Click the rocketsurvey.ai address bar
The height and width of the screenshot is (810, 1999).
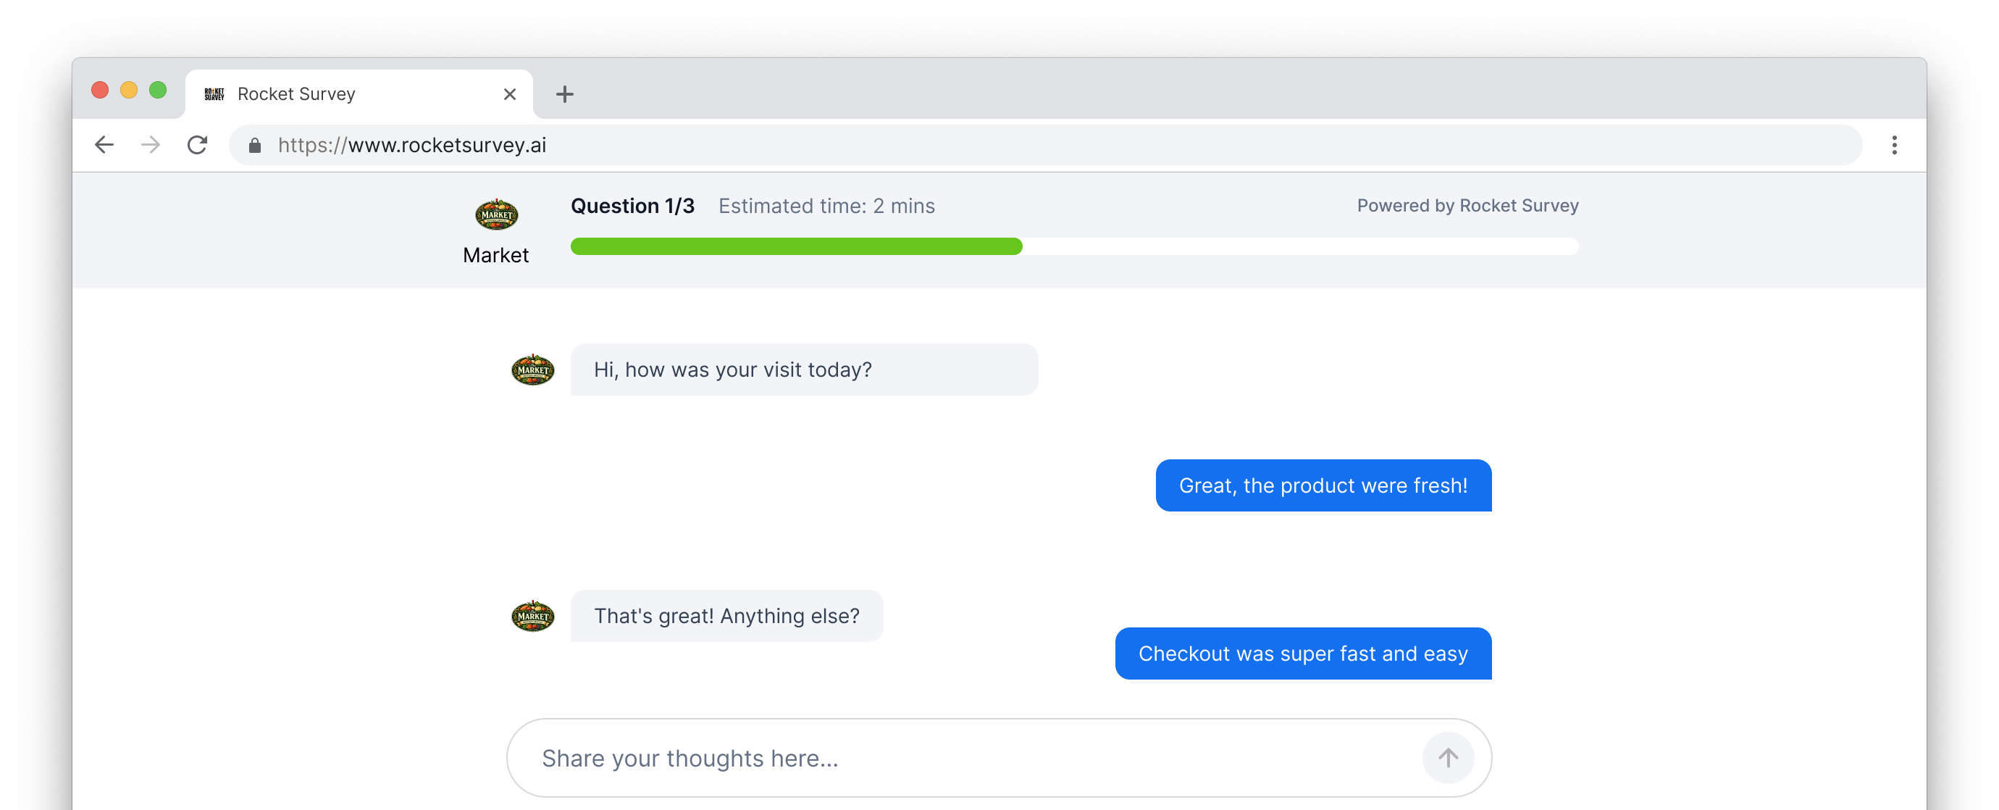point(1009,145)
